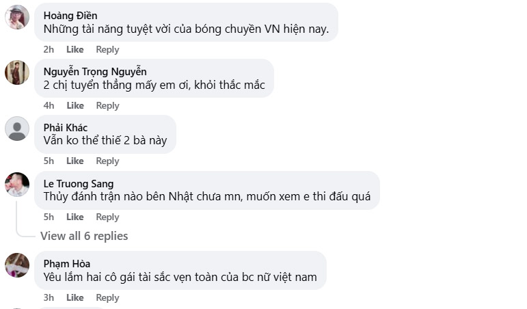Like Phải Khác's comment
Image resolution: width=527 pixels, height=309 pixels.
[x=75, y=161]
